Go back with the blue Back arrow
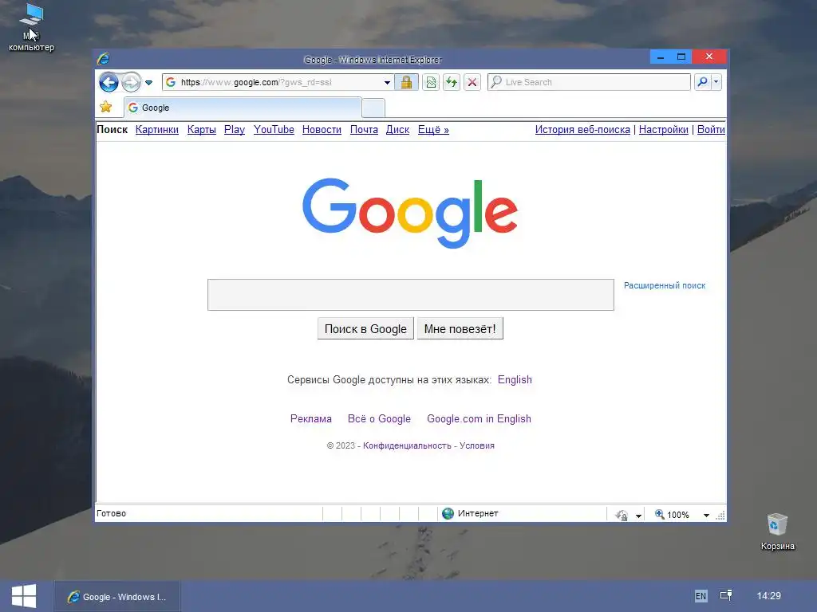Viewport: 817px width, 612px height. coord(109,82)
